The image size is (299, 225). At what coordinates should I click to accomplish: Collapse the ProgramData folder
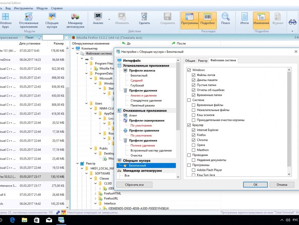[86, 73]
